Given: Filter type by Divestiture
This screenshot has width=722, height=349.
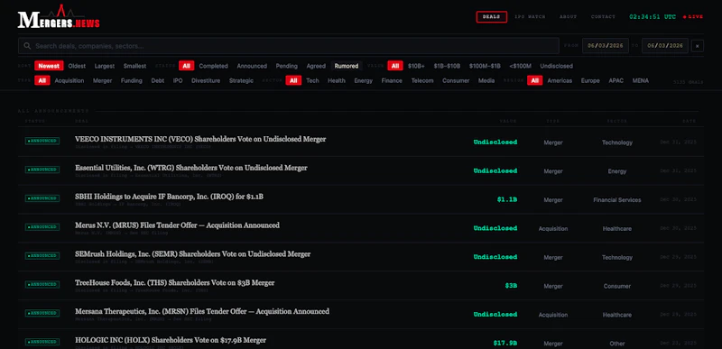Looking at the screenshot, I should point(206,80).
